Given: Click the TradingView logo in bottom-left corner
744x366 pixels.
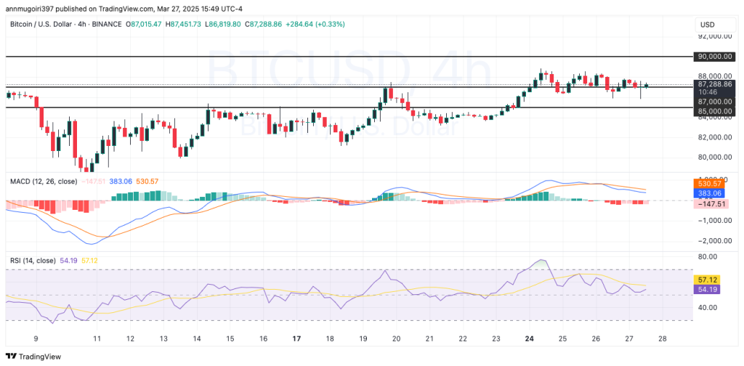Looking at the screenshot, I should [x=33, y=357].
